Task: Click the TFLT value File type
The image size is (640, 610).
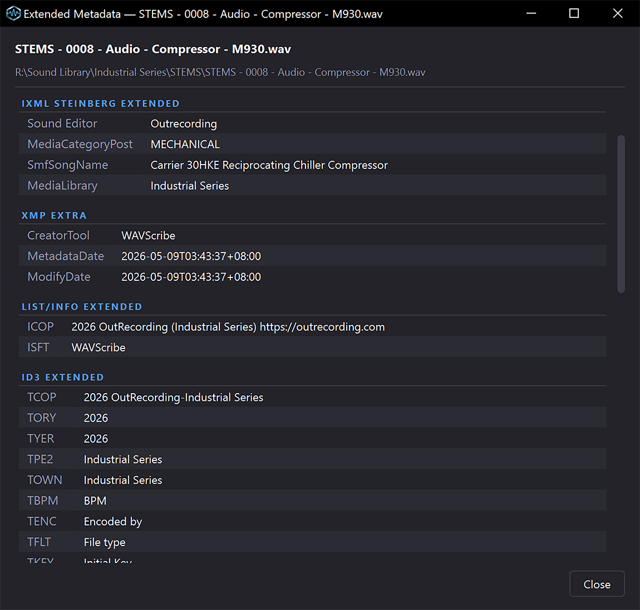Action: pos(105,542)
